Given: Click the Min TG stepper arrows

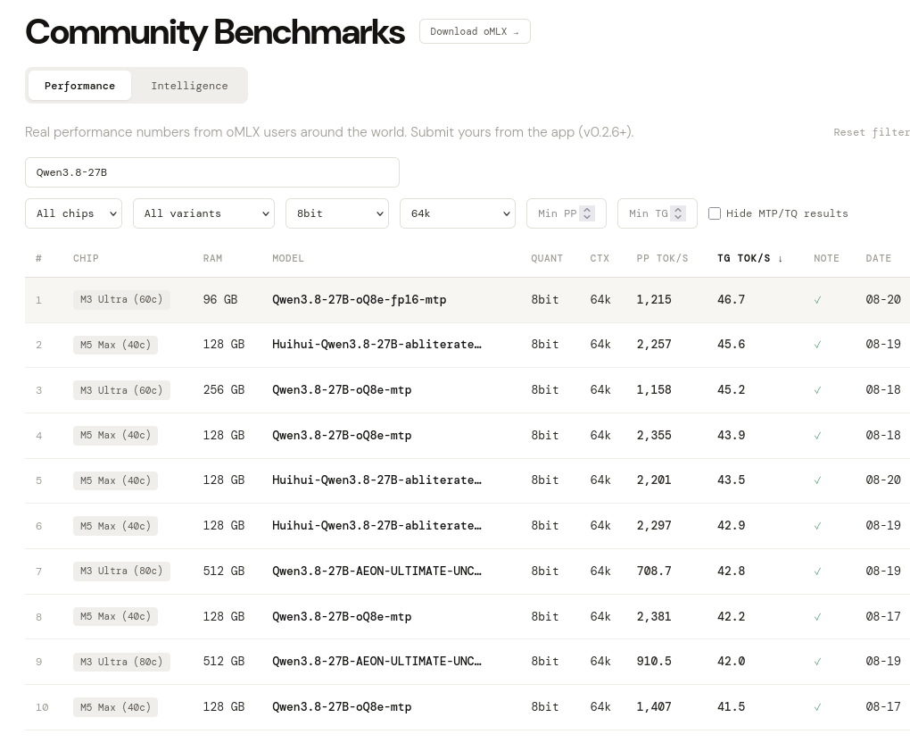Looking at the screenshot, I should click(678, 213).
